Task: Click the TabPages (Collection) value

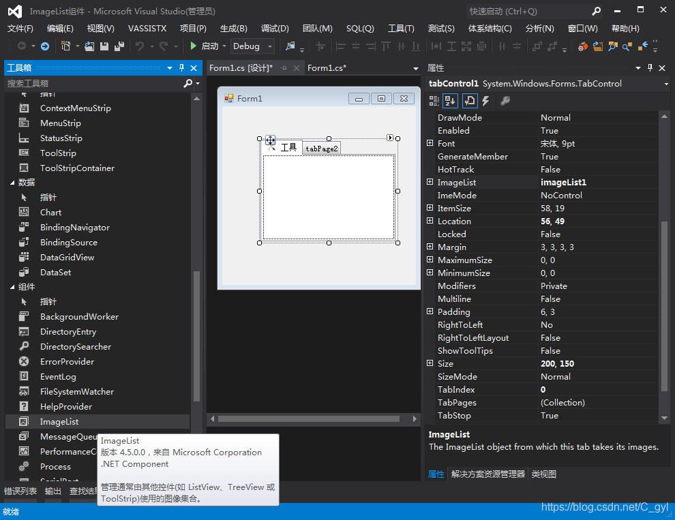Action: pyautogui.click(x=597, y=402)
